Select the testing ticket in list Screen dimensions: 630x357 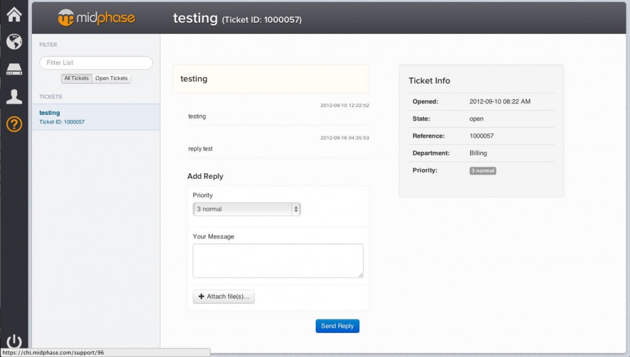pyautogui.click(x=50, y=113)
